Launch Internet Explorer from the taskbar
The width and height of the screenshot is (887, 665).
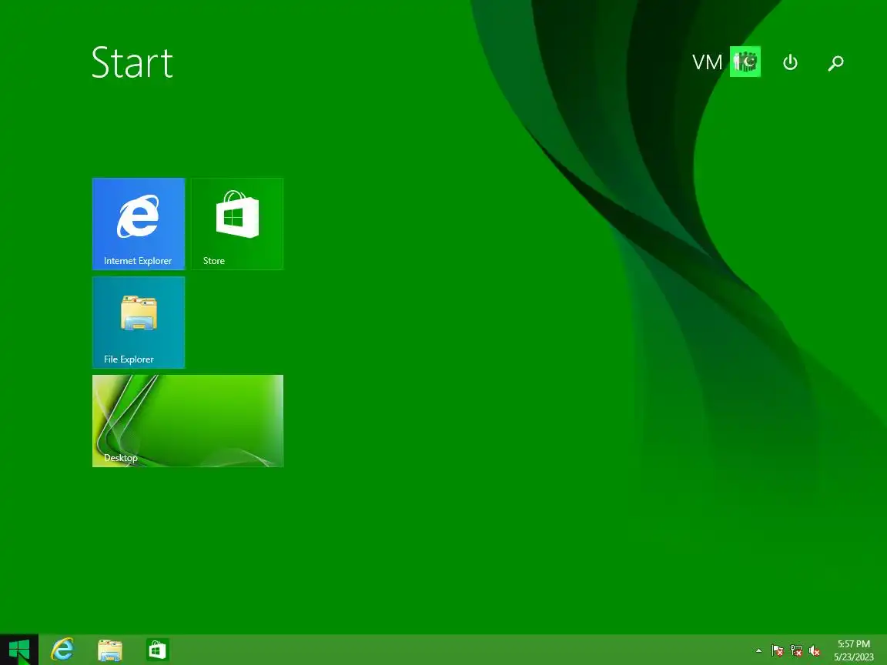(62, 650)
